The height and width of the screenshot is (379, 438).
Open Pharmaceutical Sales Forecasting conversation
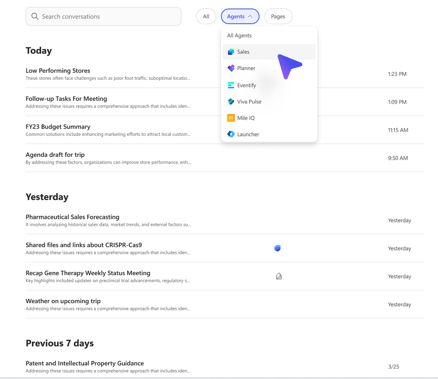click(x=72, y=217)
